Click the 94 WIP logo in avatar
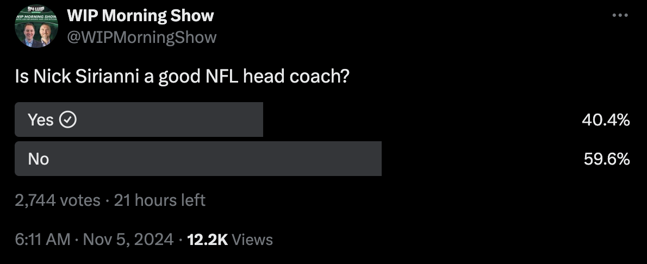The width and height of the screenshot is (647, 264). click(36, 9)
